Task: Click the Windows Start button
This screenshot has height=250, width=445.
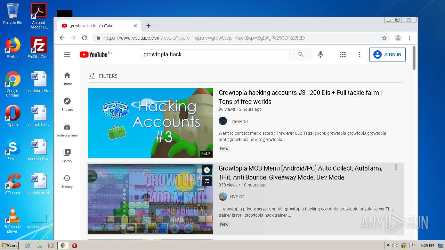Action: pos(10,245)
